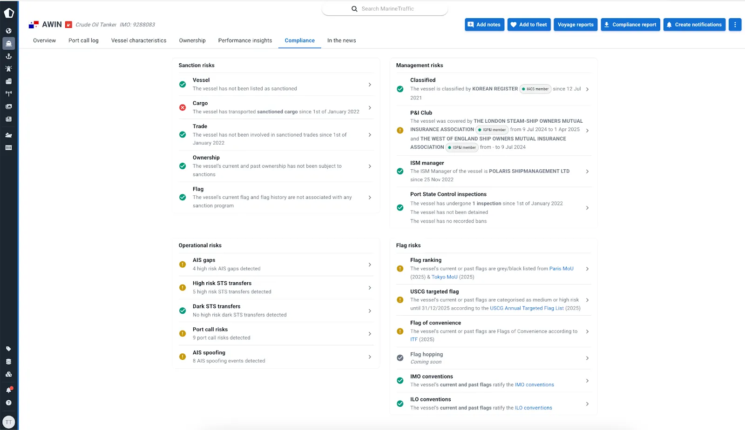Open the AIS stations antenna icon
The width and height of the screenshot is (745, 430).
point(8,93)
